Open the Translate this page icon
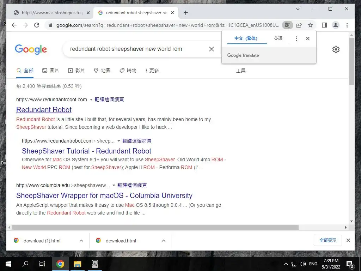The width and height of the screenshot is (361, 271). coord(288,25)
